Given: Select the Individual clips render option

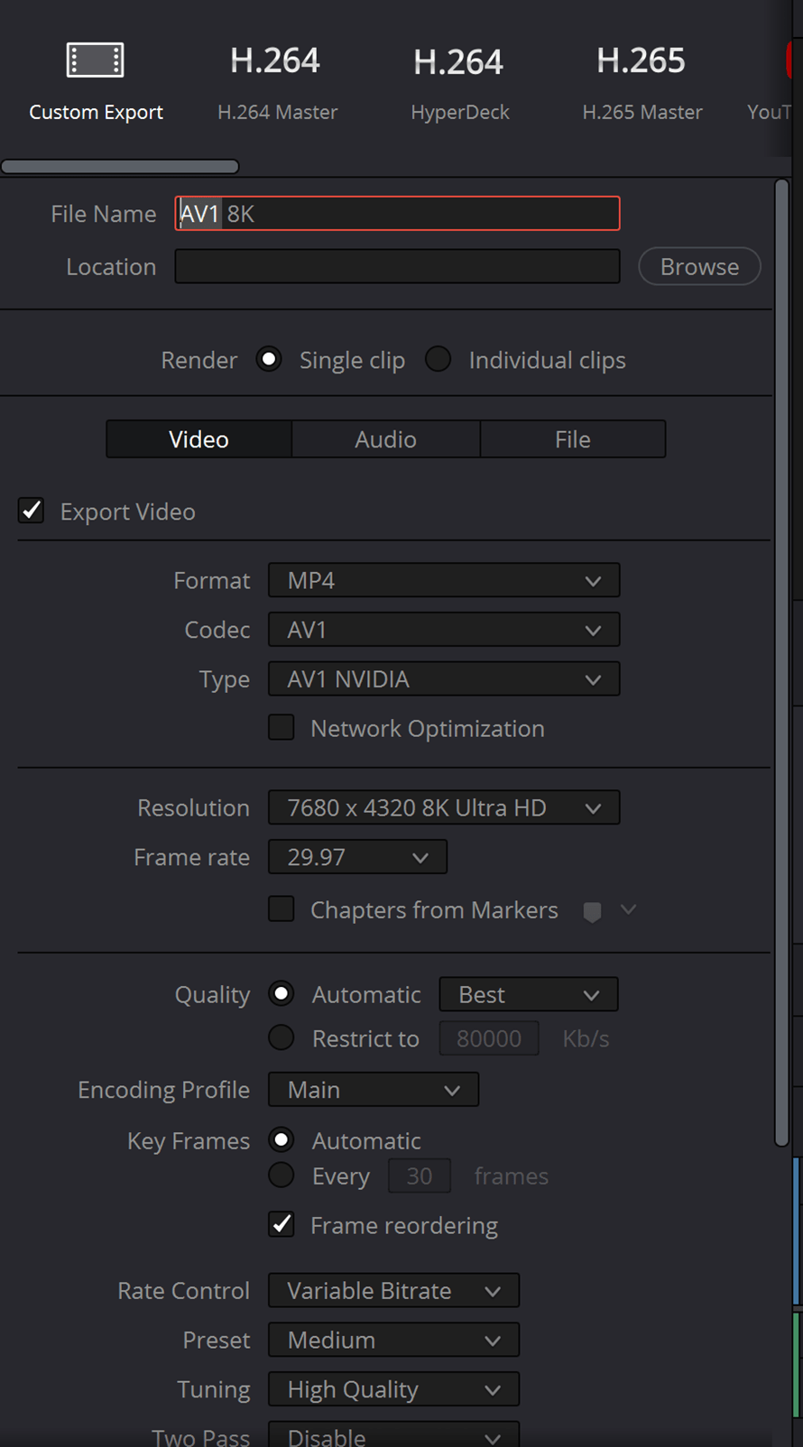Looking at the screenshot, I should coord(438,359).
